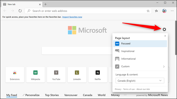Click powered by Microsoft News text

coord(152,95)
